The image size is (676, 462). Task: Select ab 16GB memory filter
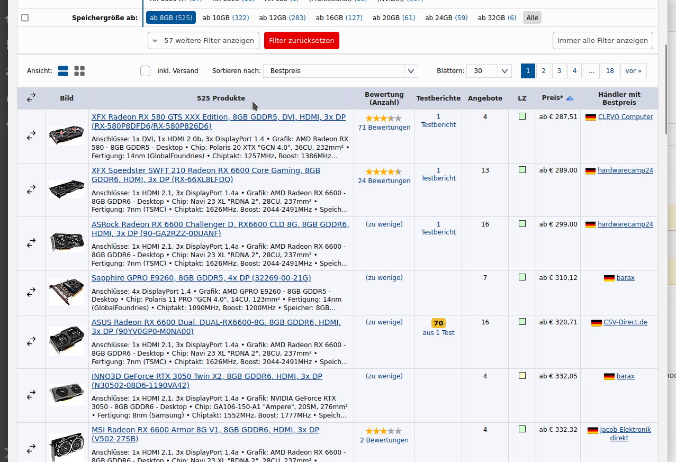[x=339, y=17]
